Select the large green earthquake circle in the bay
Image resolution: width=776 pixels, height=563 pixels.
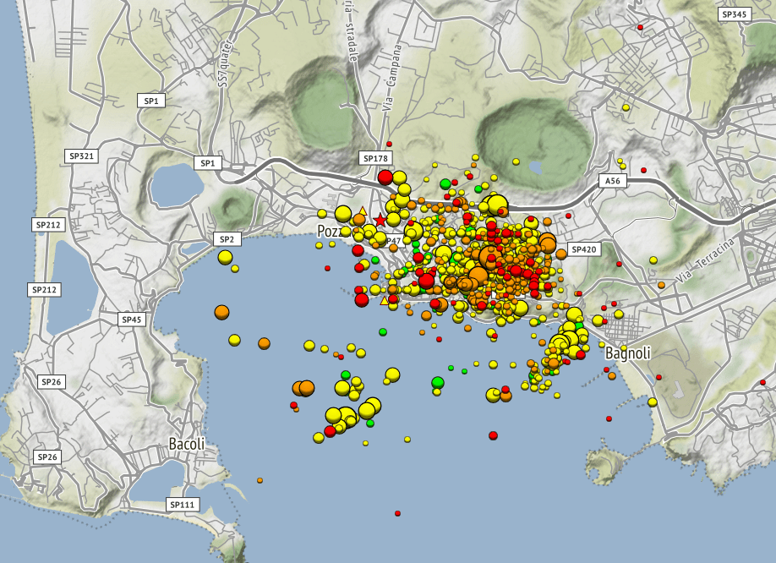[438, 382]
